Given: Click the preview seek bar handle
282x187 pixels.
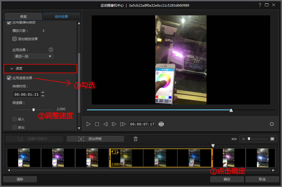Looking at the screenshot, I should (x=231, y=110).
